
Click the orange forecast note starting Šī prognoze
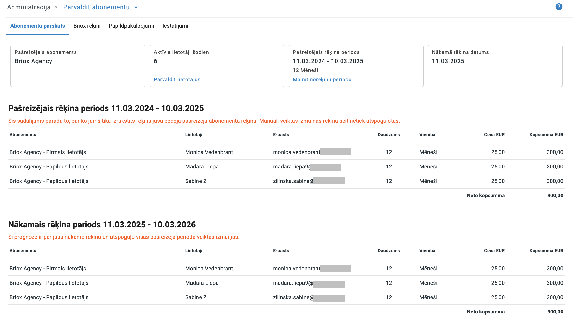click(x=124, y=237)
